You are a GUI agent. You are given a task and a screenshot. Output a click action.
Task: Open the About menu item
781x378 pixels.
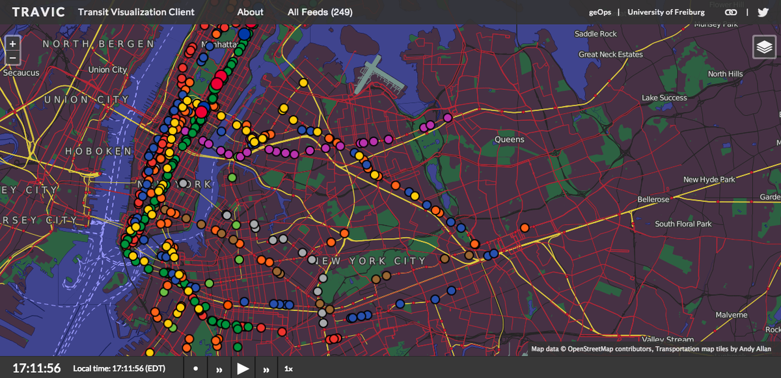tap(250, 12)
